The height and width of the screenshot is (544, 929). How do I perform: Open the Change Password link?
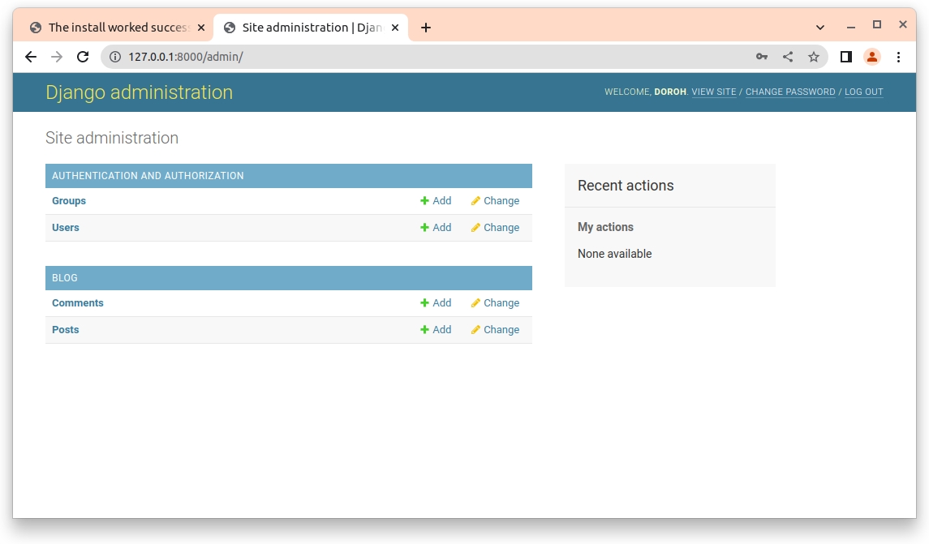click(789, 92)
